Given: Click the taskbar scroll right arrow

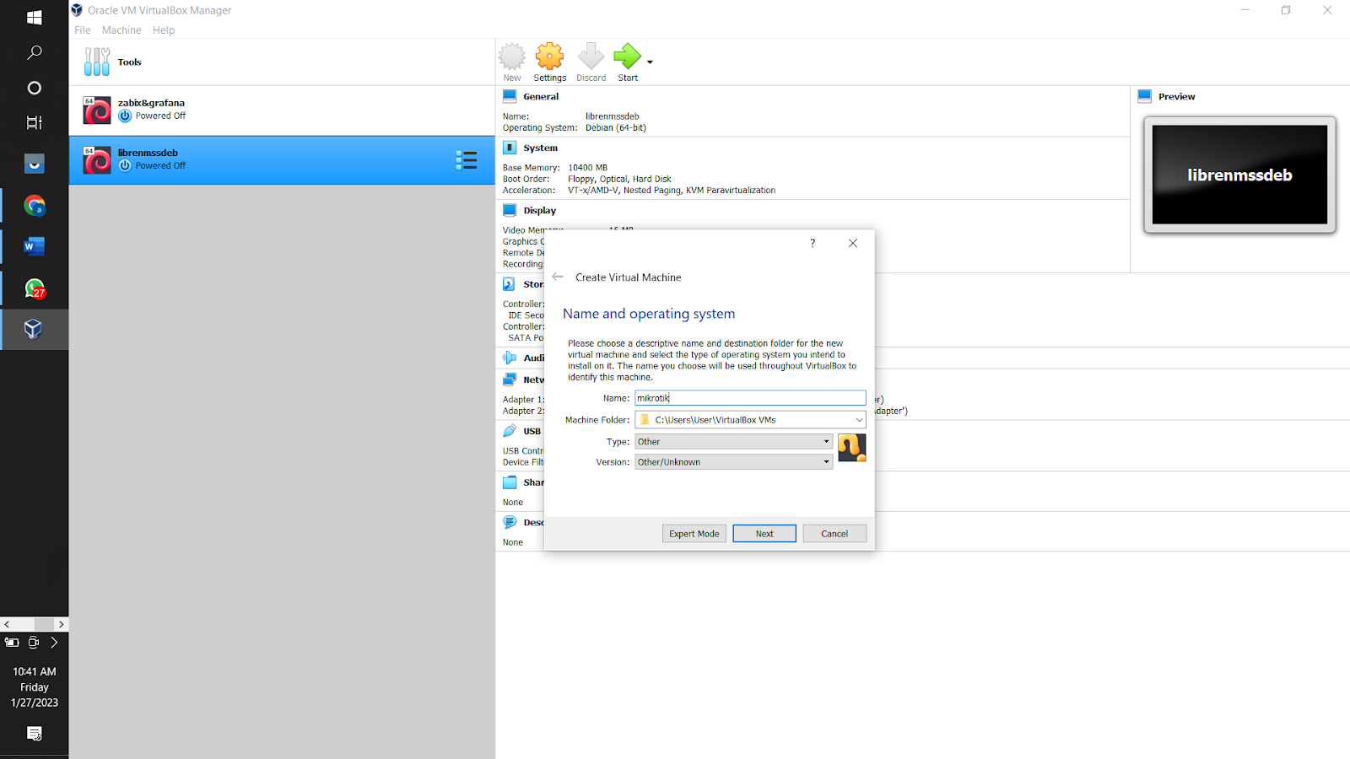Looking at the screenshot, I should (61, 624).
